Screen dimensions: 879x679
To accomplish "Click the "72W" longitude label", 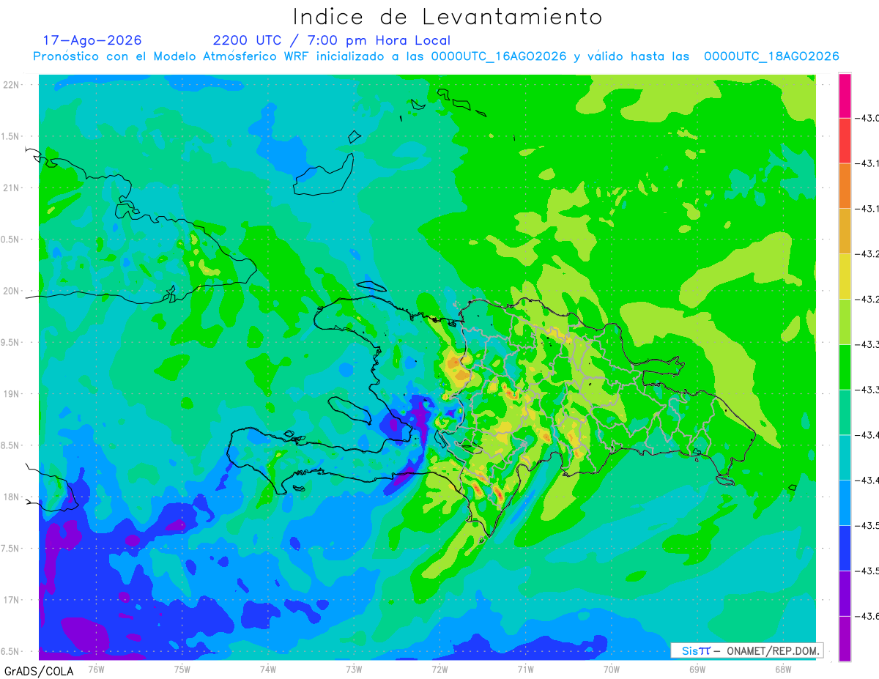I will point(439,669).
